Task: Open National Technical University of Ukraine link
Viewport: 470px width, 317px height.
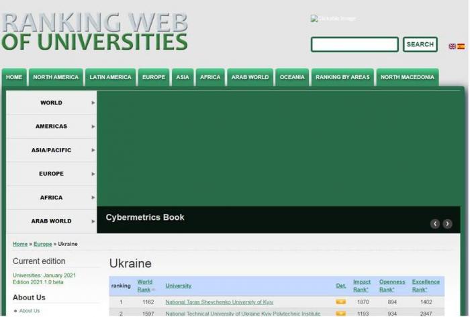Action: (243, 314)
